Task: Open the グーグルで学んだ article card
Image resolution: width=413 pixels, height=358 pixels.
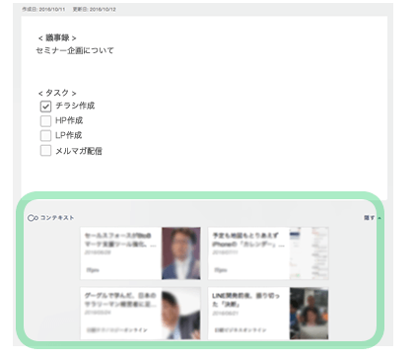Action: [140, 314]
